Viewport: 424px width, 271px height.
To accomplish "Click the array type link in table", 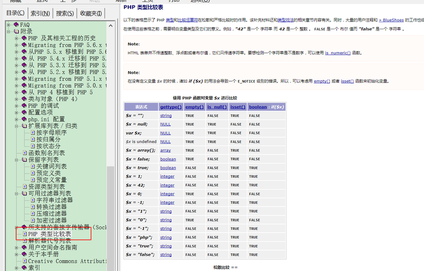I will (x=165, y=151).
